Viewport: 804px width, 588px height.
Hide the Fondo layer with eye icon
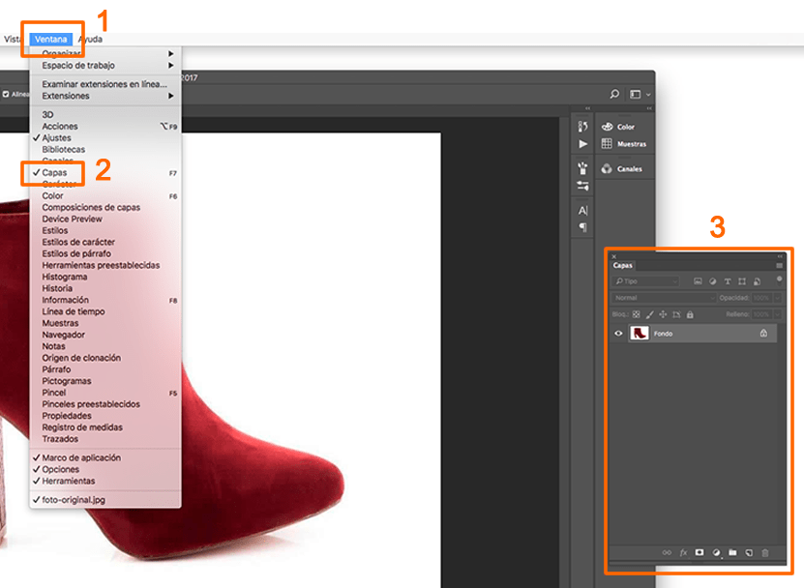tap(618, 333)
